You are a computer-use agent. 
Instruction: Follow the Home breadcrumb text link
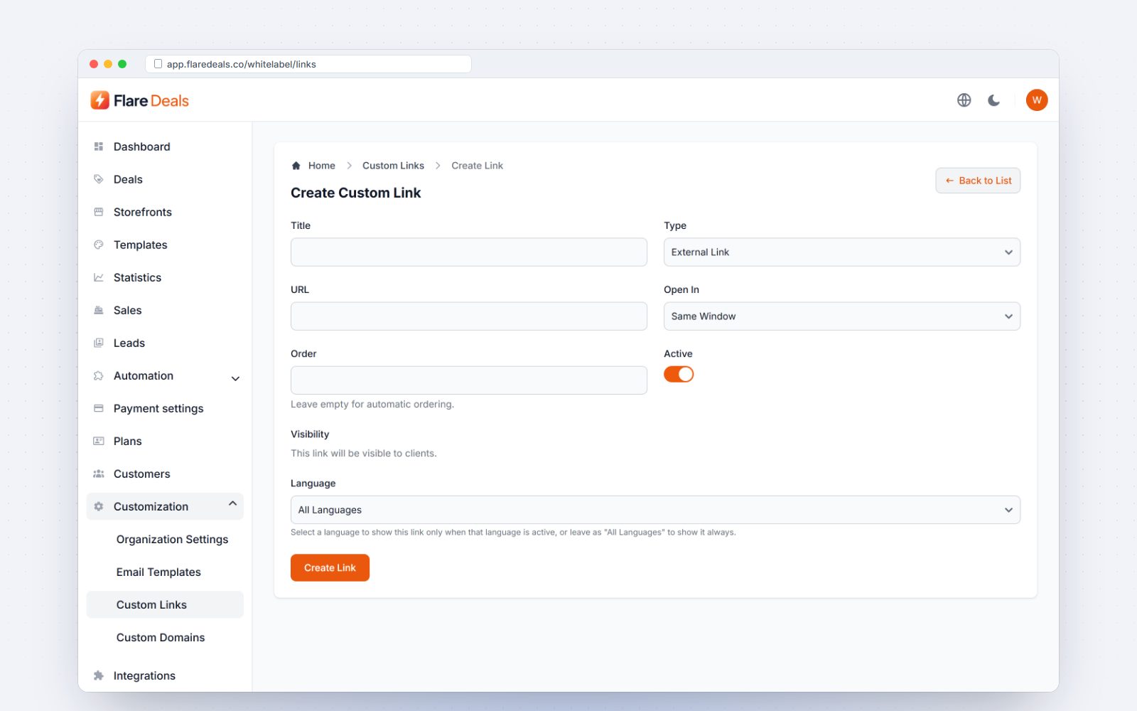pyautogui.click(x=322, y=166)
